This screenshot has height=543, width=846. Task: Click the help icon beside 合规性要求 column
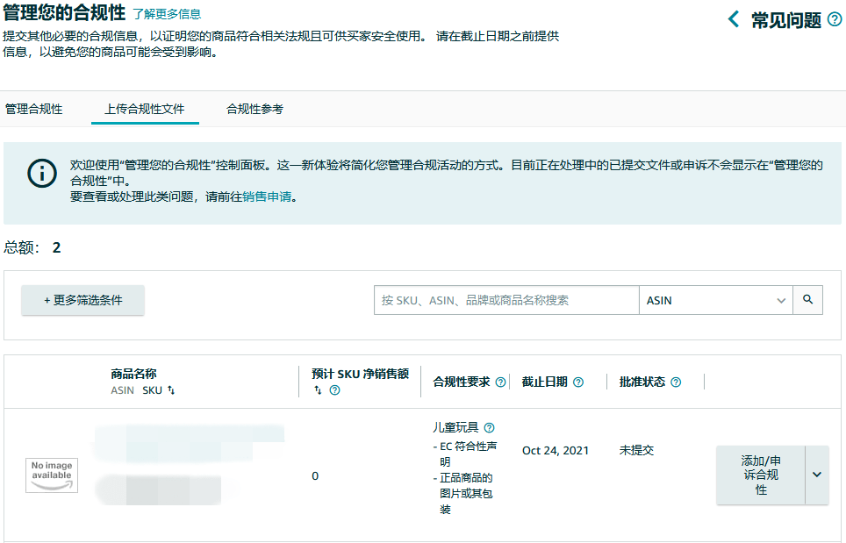[500, 381]
